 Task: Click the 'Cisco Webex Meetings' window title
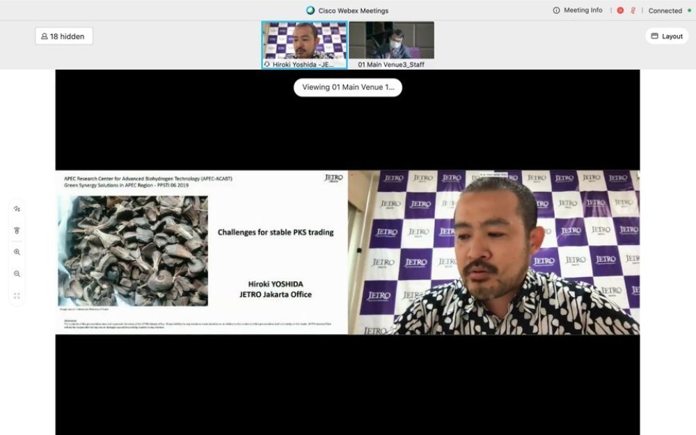pos(354,10)
